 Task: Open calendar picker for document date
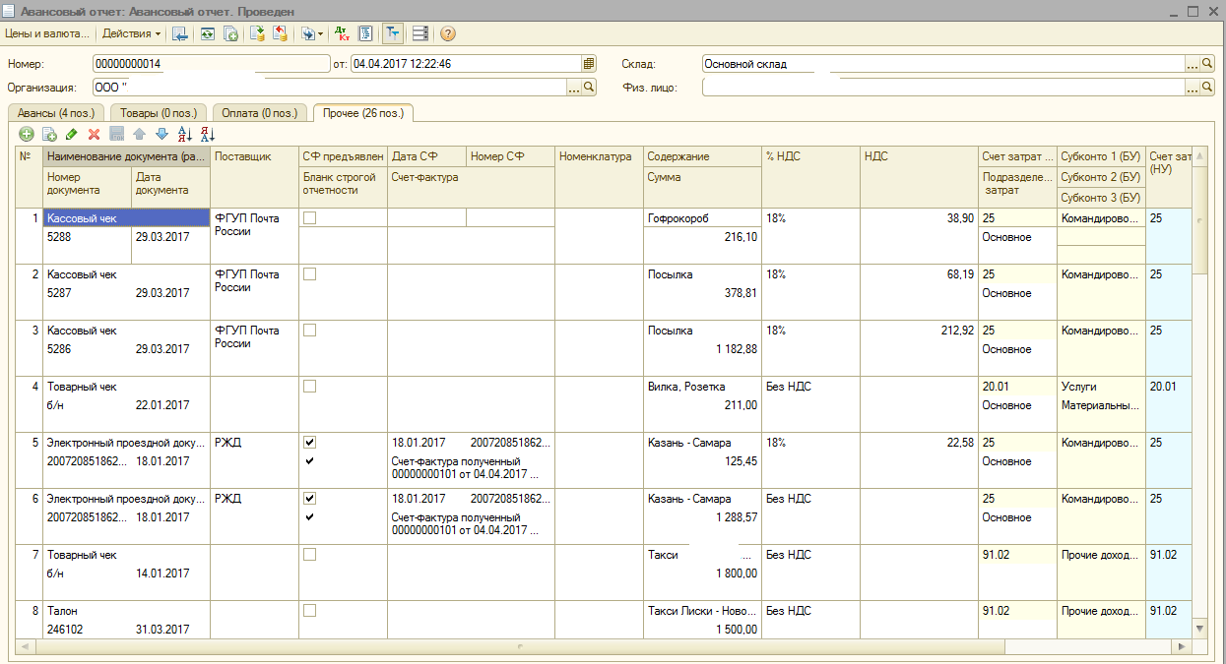coord(589,64)
